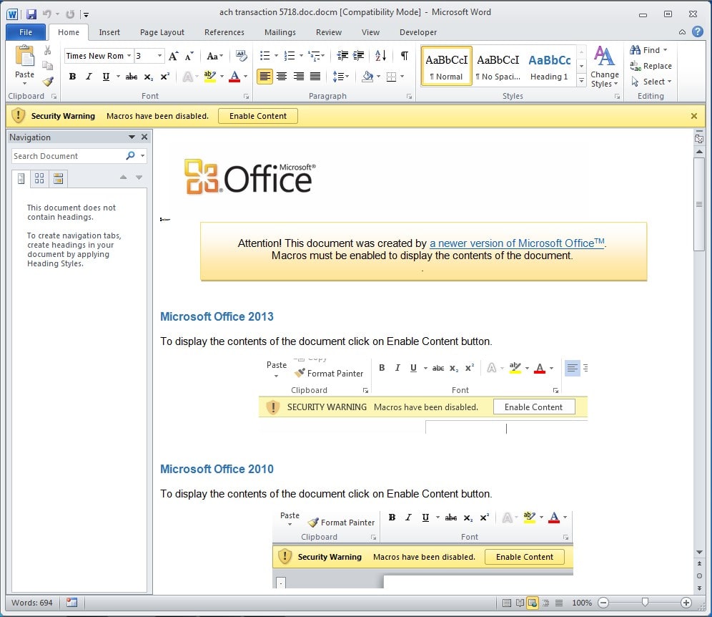The height and width of the screenshot is (617, 712).
Task: Apply the No Spacing style
Action: (x=498, y=67)
